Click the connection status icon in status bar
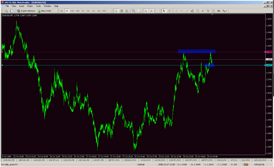This screenshot has height=167, width=274. click(246, 164)
